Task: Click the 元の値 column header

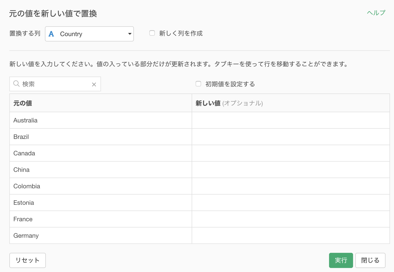Action: [101, 103]
